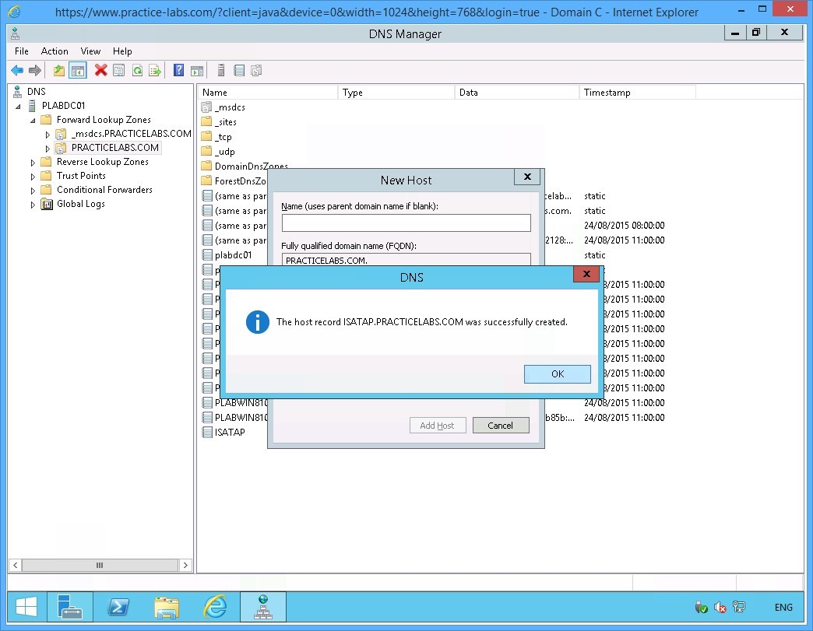
Task: Click the tree pane horizontal scrollbar
Action: [99, 566]
